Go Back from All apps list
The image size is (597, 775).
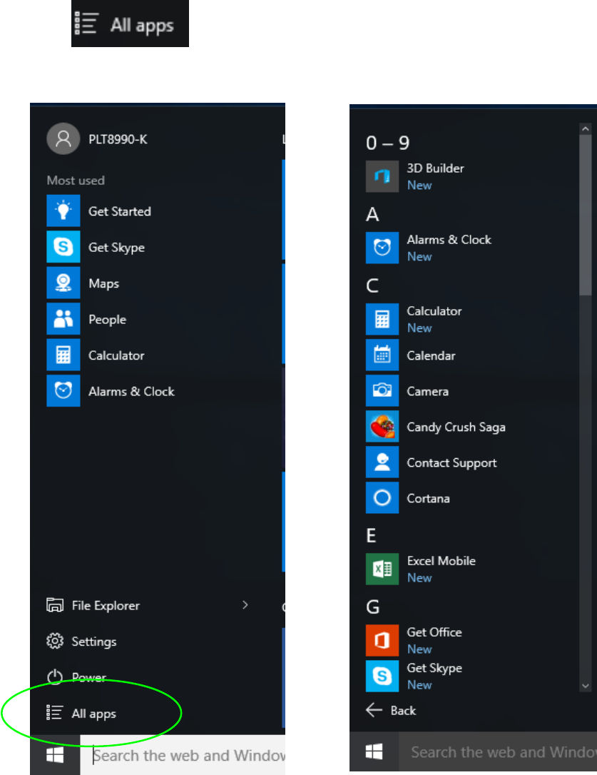tap(391, 710)
